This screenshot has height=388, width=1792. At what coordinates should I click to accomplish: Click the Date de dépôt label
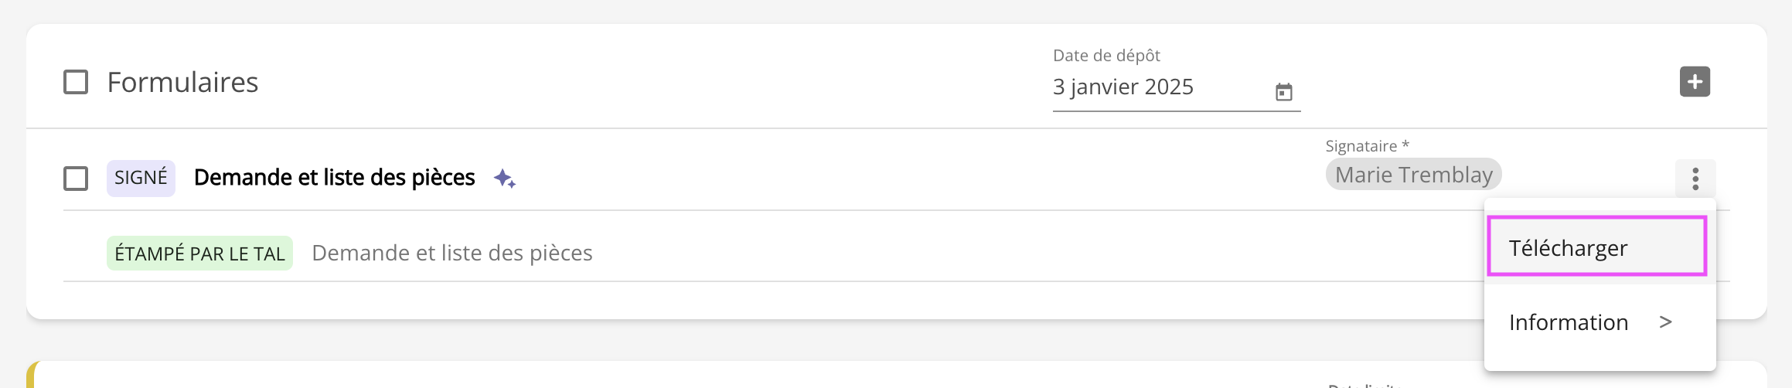[1106, 56]
